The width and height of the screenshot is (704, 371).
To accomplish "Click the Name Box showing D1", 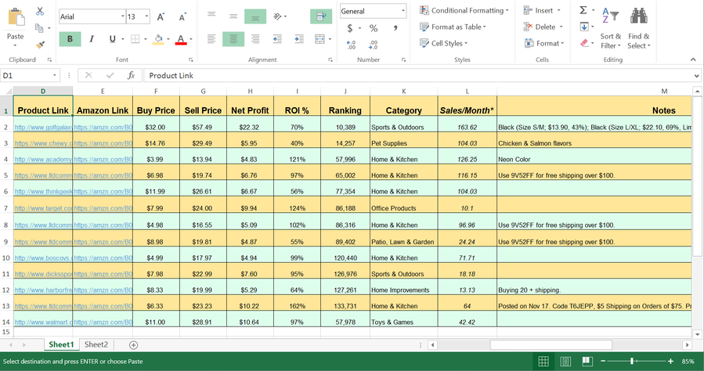I will tap(30, 75).
